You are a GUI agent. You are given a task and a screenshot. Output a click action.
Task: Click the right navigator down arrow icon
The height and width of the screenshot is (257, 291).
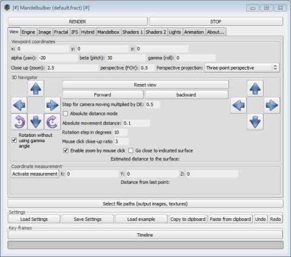(255, 122)
